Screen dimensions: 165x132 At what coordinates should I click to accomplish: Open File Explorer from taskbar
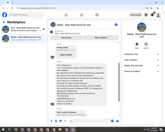click(x=60, y=129)
